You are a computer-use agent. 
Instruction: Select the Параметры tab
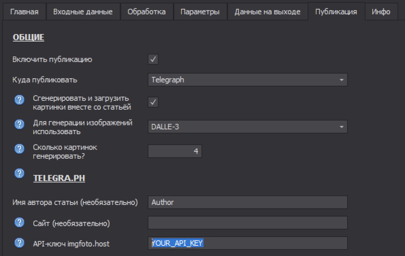[200, 11]
